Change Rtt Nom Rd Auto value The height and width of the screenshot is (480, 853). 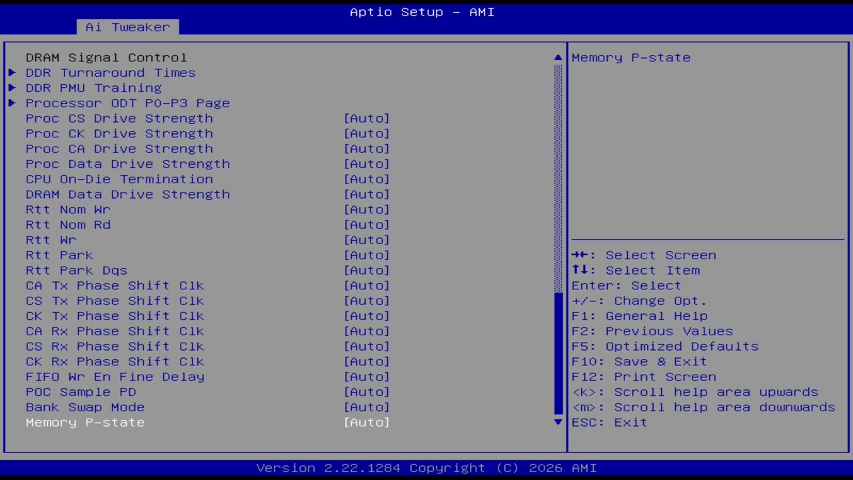367,225
